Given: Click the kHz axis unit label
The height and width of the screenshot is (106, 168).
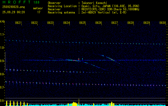Looking at the screenshot, I should [2, 21].
